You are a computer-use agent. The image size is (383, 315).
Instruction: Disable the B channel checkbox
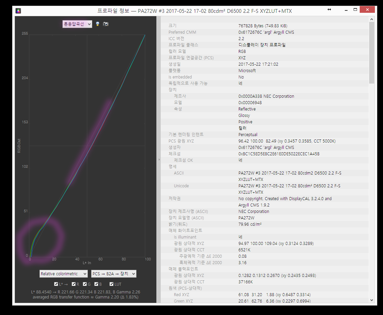96,284
